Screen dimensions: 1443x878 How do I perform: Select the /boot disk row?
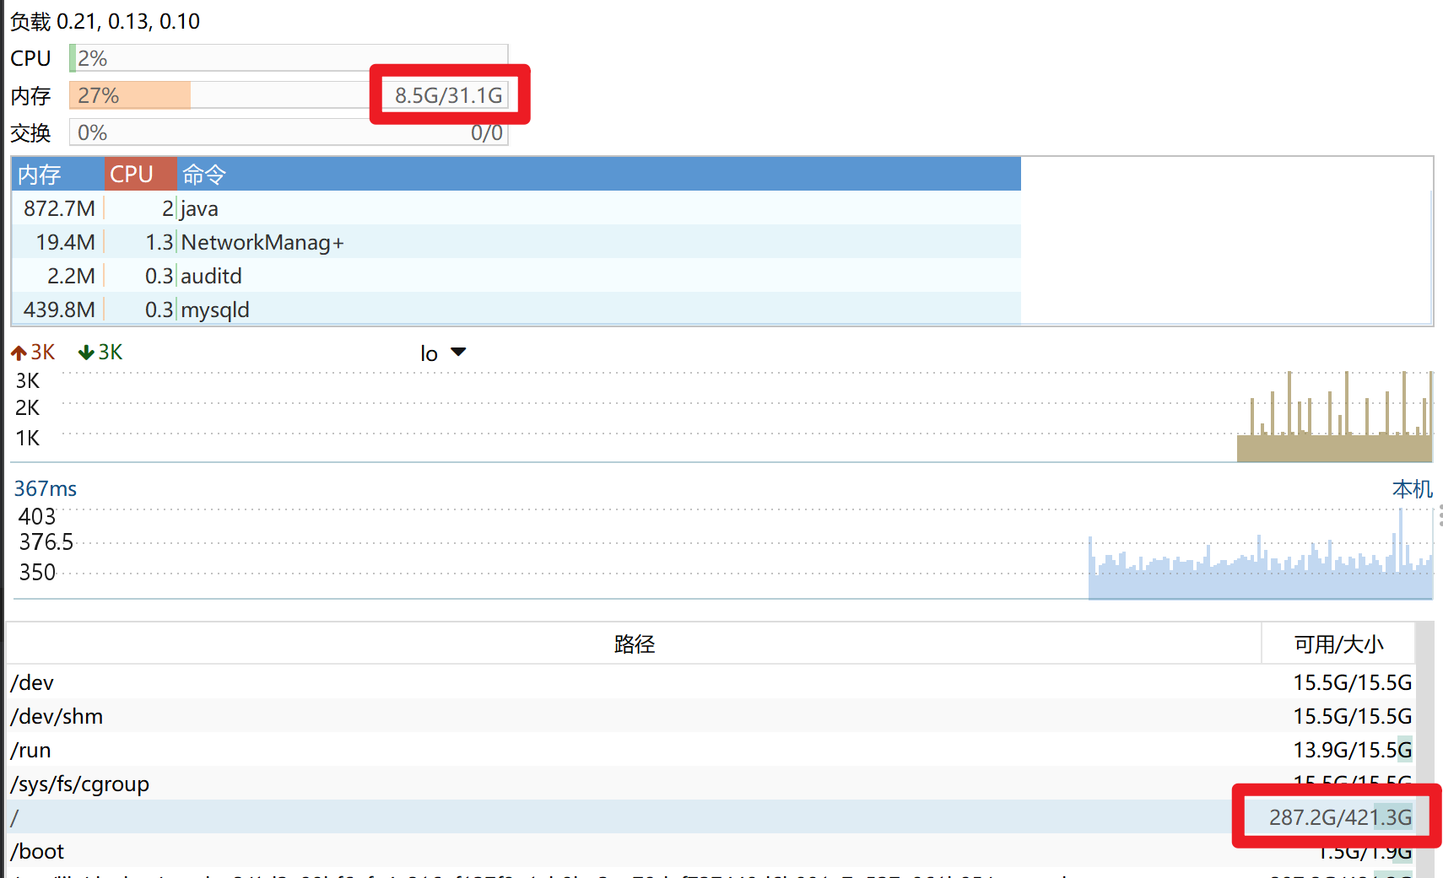coord(711,851)
